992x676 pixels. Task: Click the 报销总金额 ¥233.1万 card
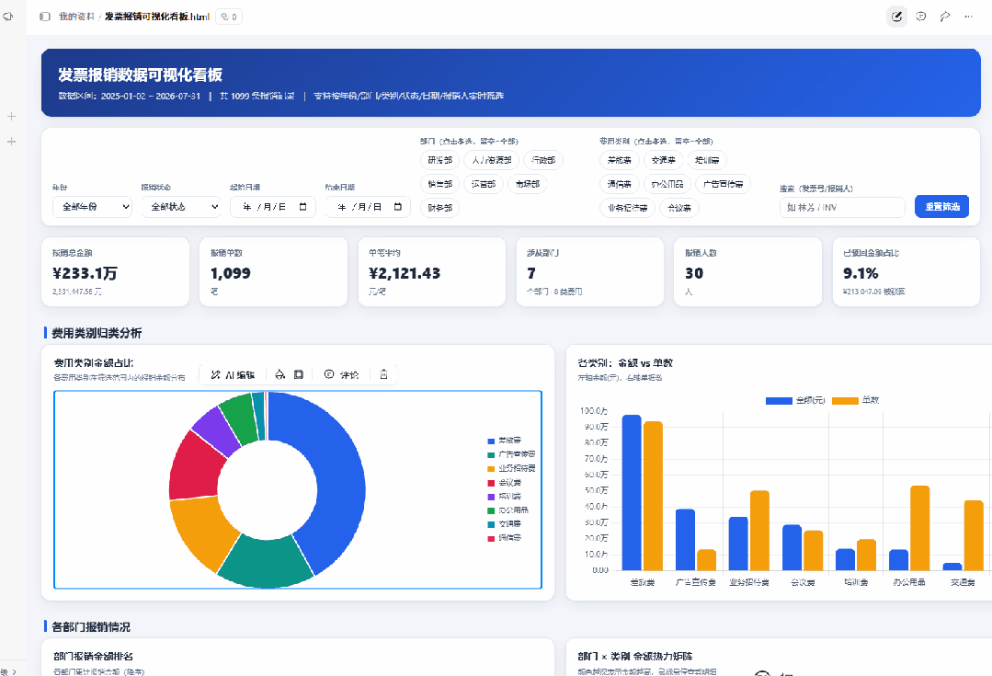tap(115, 272)
